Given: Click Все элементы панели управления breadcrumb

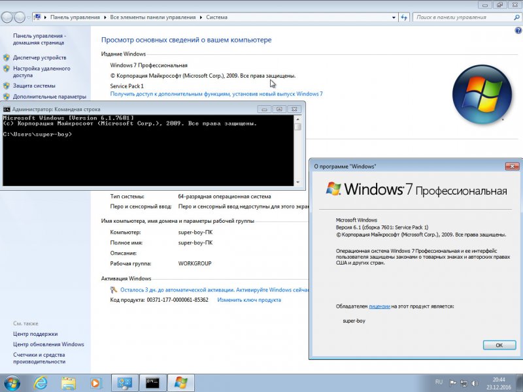Looking at the screenshot, I should coord(153,18).
